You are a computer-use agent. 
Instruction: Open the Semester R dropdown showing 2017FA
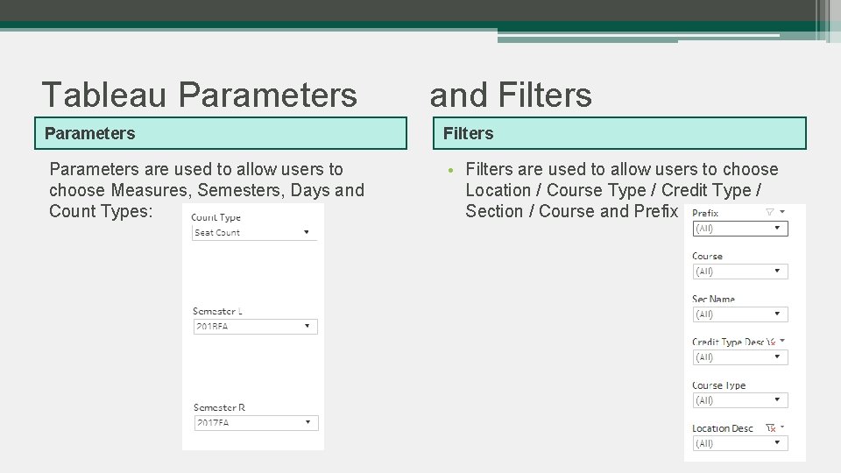coord(256,423)
